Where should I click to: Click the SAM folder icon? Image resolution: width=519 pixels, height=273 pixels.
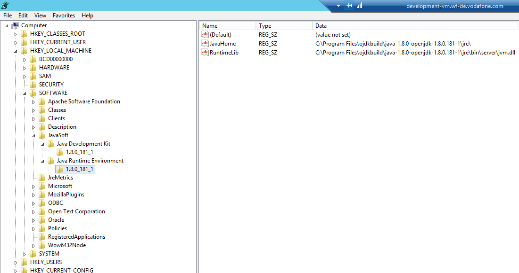tap(33, 76)
